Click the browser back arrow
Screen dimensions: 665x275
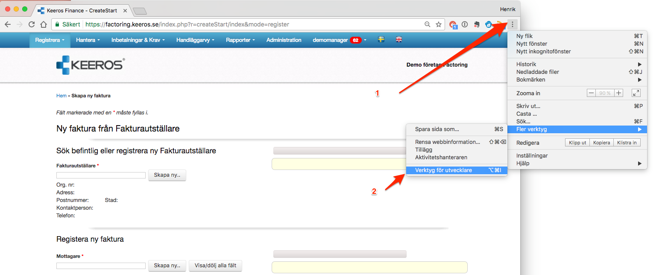click(8, 24)
